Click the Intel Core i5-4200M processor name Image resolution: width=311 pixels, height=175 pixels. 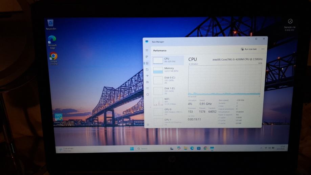pos(238,59)
